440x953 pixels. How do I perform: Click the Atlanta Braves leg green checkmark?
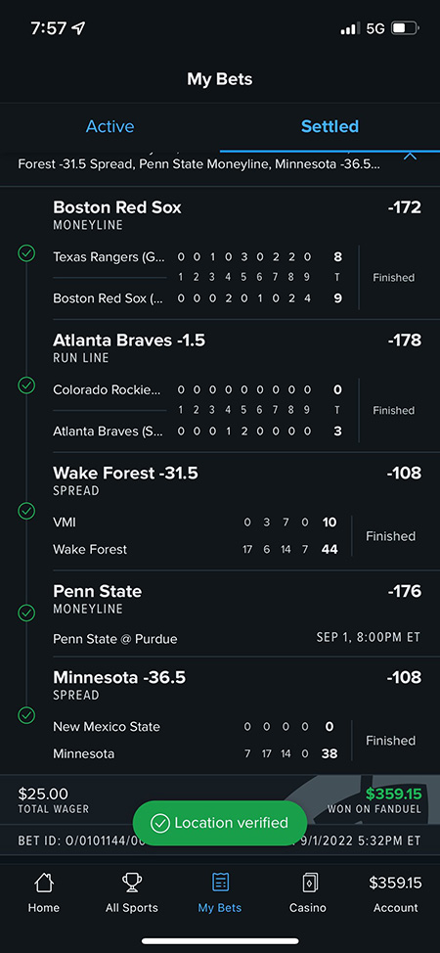26,386
